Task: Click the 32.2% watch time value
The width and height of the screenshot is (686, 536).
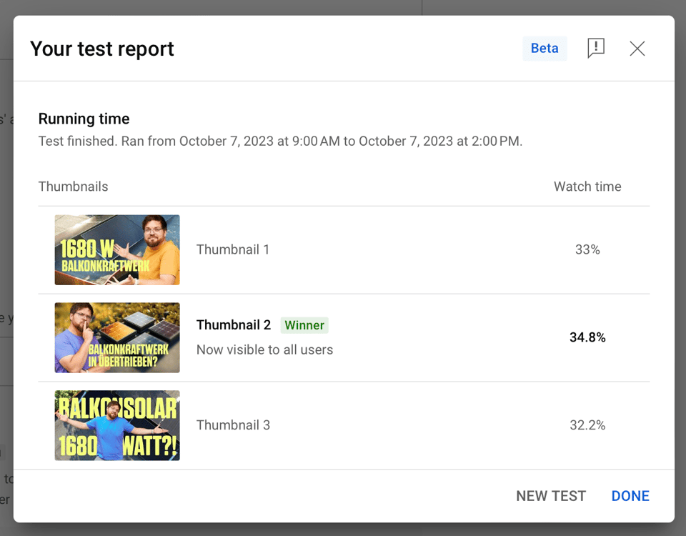Action: pyautogui.click(x=587, y=425)
